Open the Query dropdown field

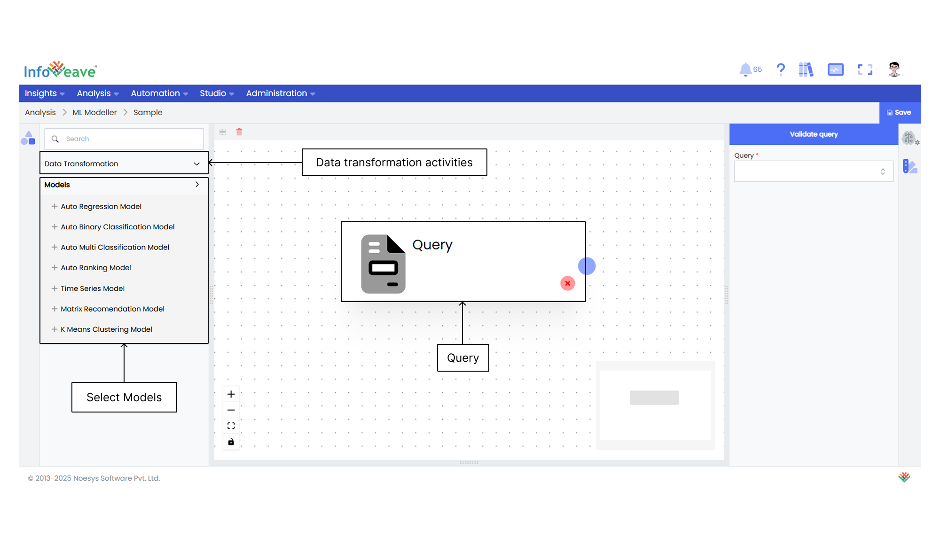pos(814,171)
